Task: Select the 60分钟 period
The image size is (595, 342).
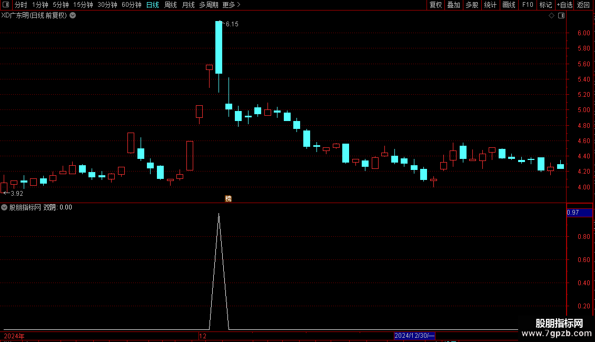Action: tap(131, 5)
